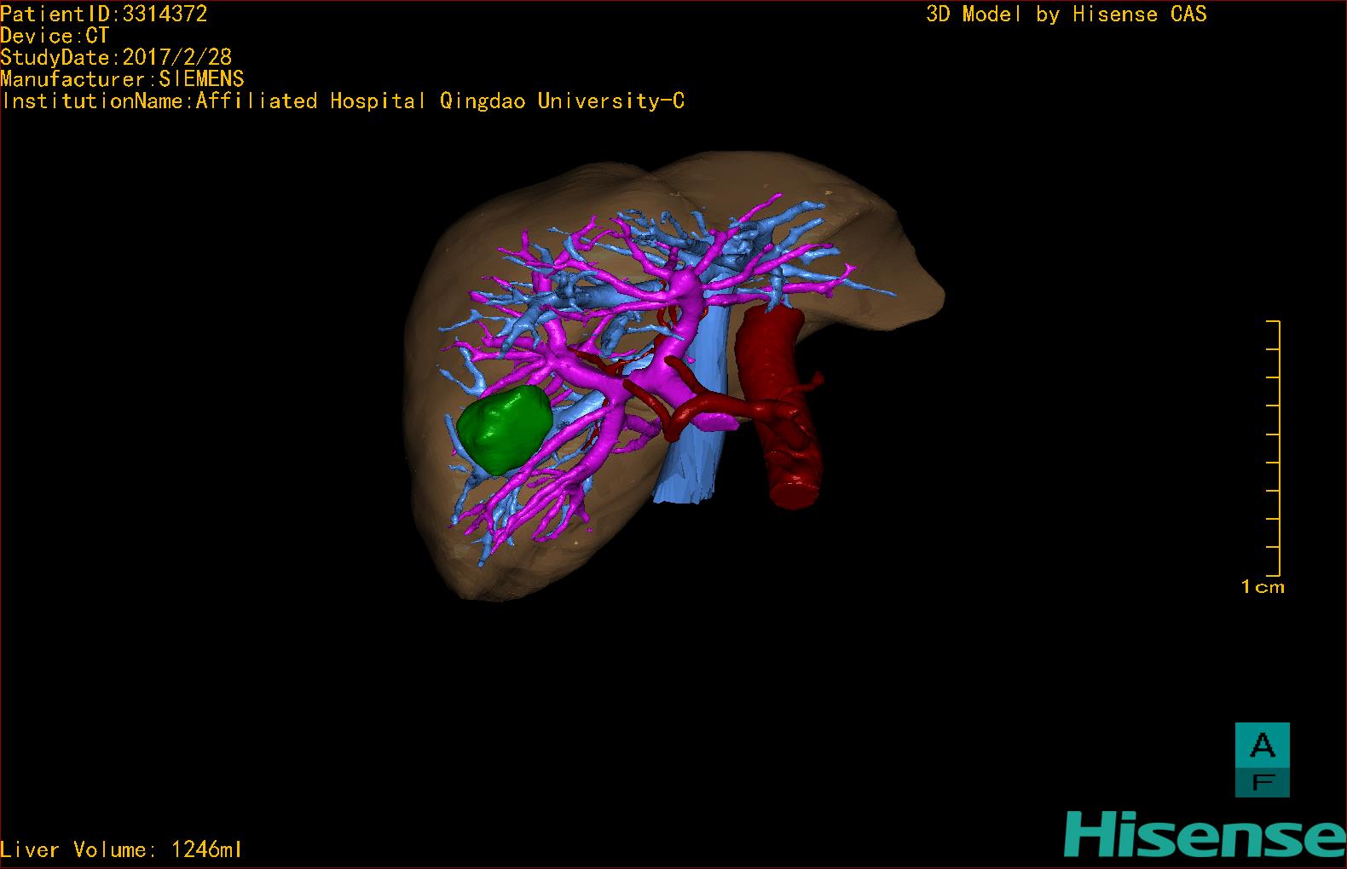This screenshot has height=869, width=1347.
Task: Click the "Liver Volume: 1246ml" readout
Action: click(x=121, y=849)
